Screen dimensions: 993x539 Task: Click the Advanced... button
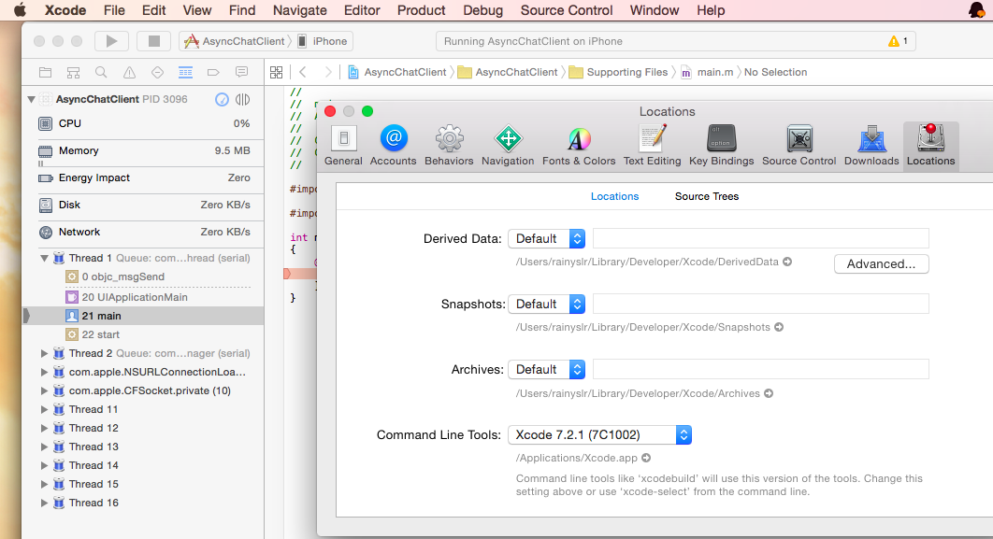[882, 263]
